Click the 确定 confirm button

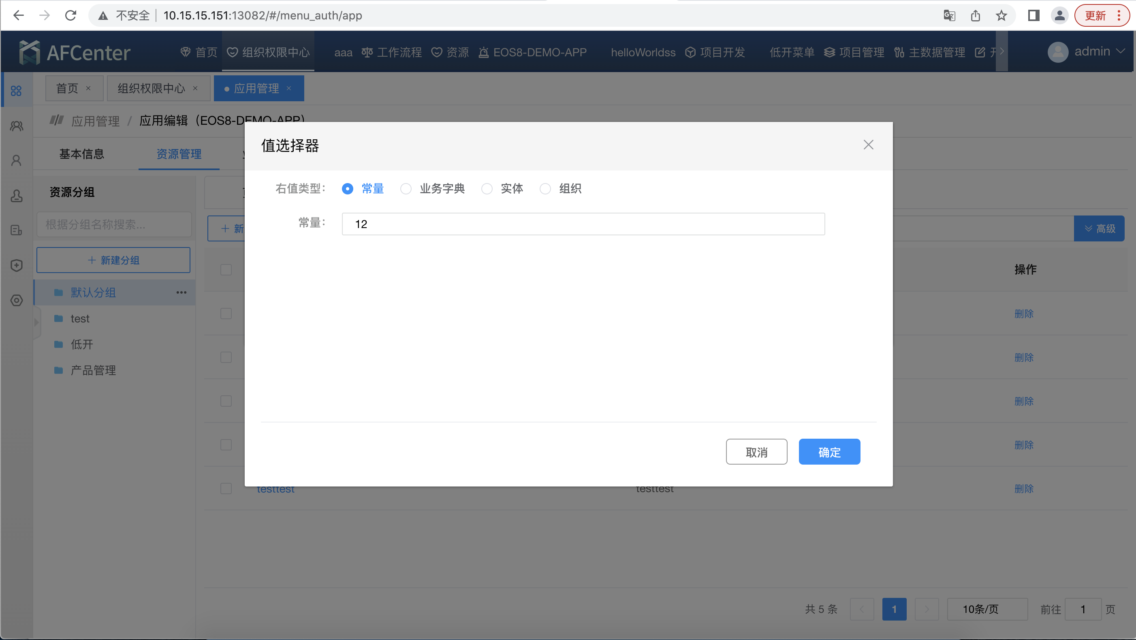[829, 451]
